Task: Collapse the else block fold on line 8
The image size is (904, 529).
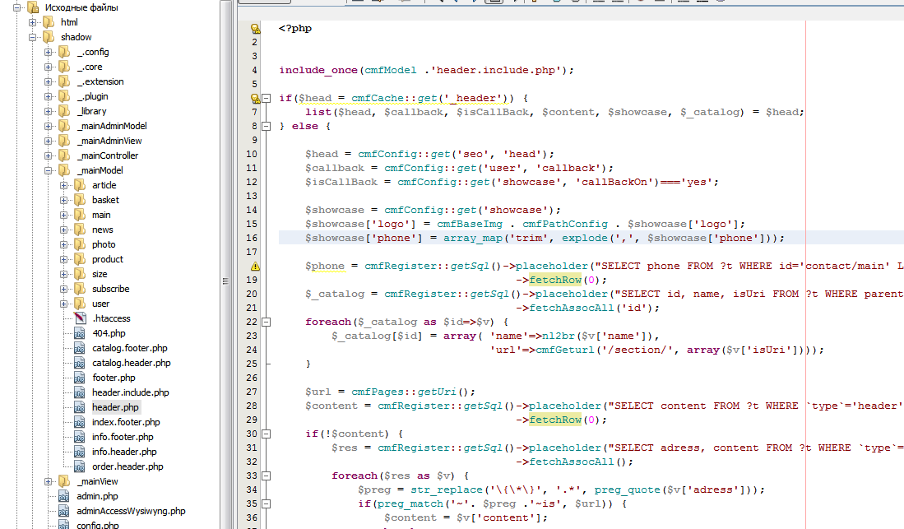Action: 266,126
